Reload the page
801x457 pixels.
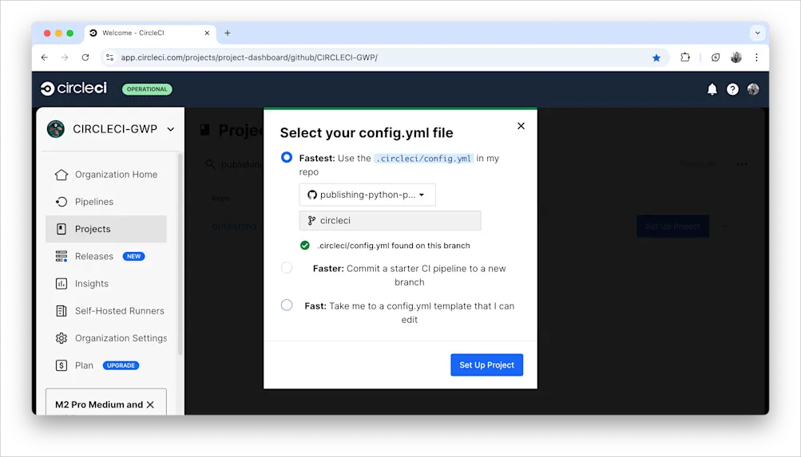pyautogui.click(x=85, y=57)
